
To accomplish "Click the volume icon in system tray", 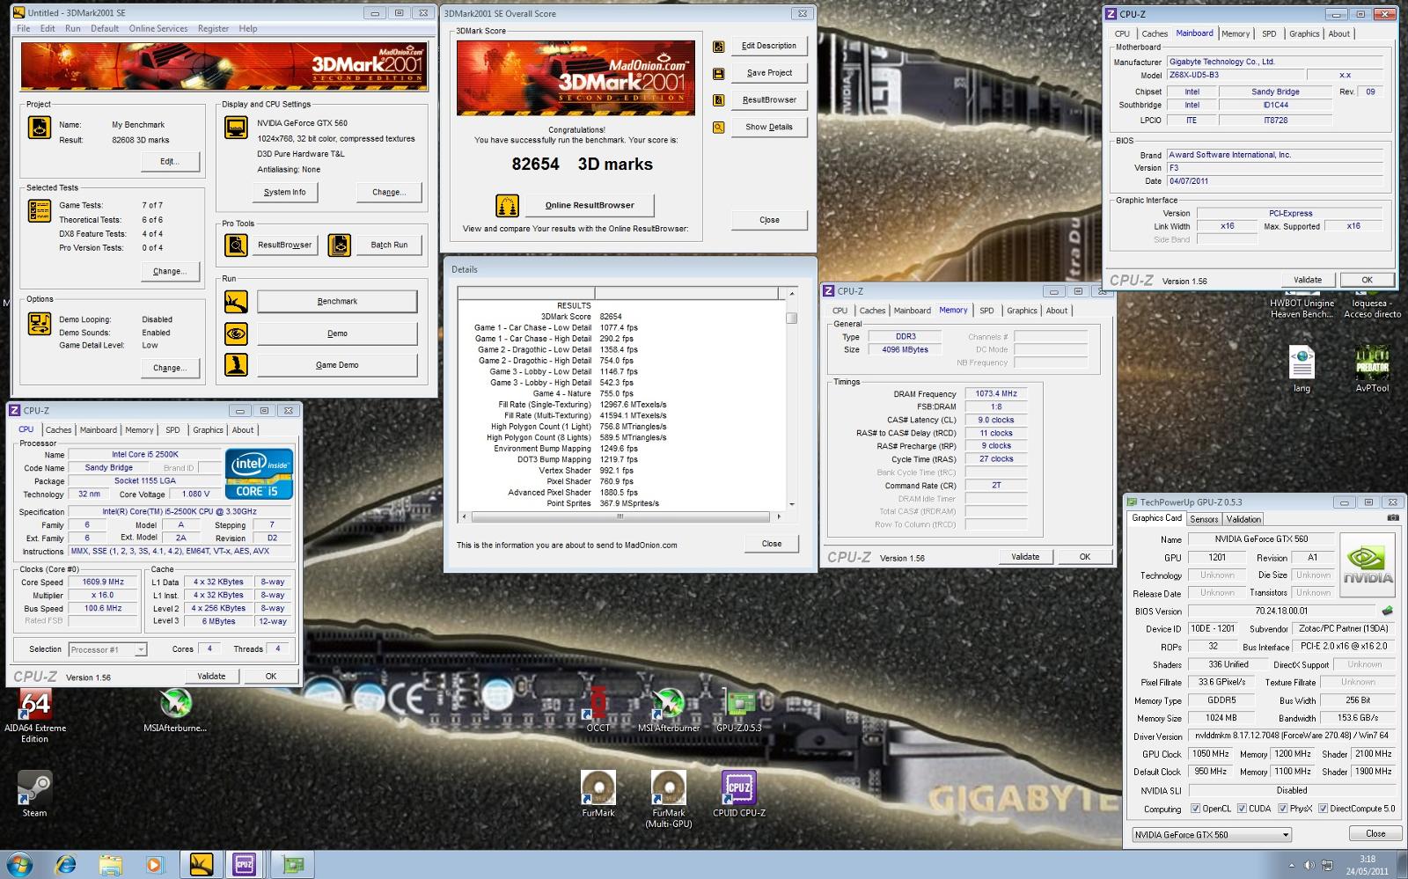I will [1309, 866].
